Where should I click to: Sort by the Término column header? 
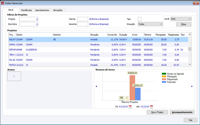(x=149, y=35)
